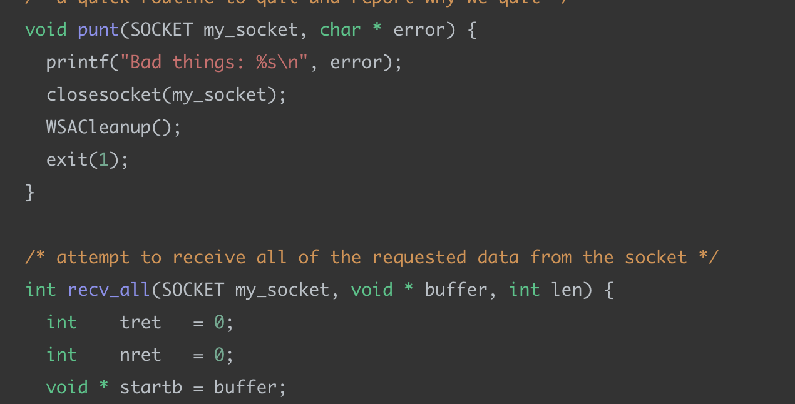
Task: Click the exit(1) statement
Action: pos(87,159)
